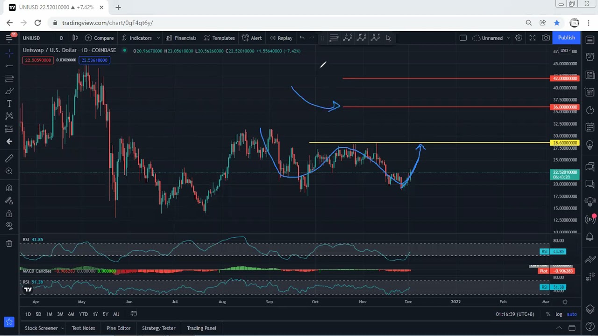Hide all drawings with eye icon
Screen dimensions: 598x336
(x=9, y=226)
